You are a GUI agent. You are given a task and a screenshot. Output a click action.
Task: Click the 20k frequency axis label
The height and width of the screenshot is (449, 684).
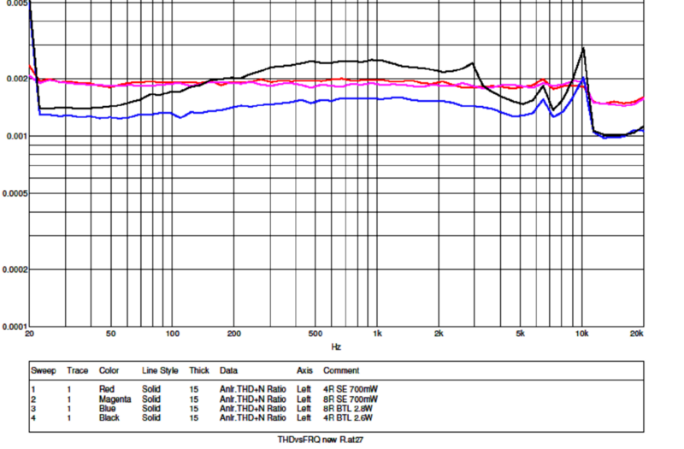point(636,334)
